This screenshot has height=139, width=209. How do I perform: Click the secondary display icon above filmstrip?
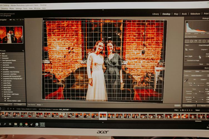tap(3, 109)
